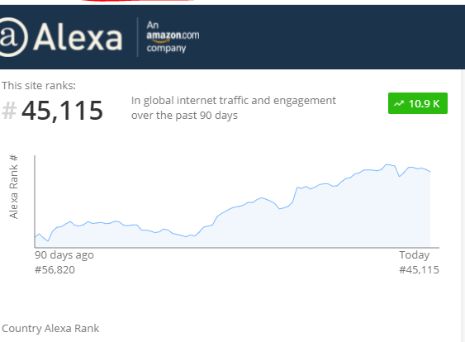This screenshot has height=342, width=465.
Task: Click the #56,820 starting rank value
Action: (x=55, y=270)
